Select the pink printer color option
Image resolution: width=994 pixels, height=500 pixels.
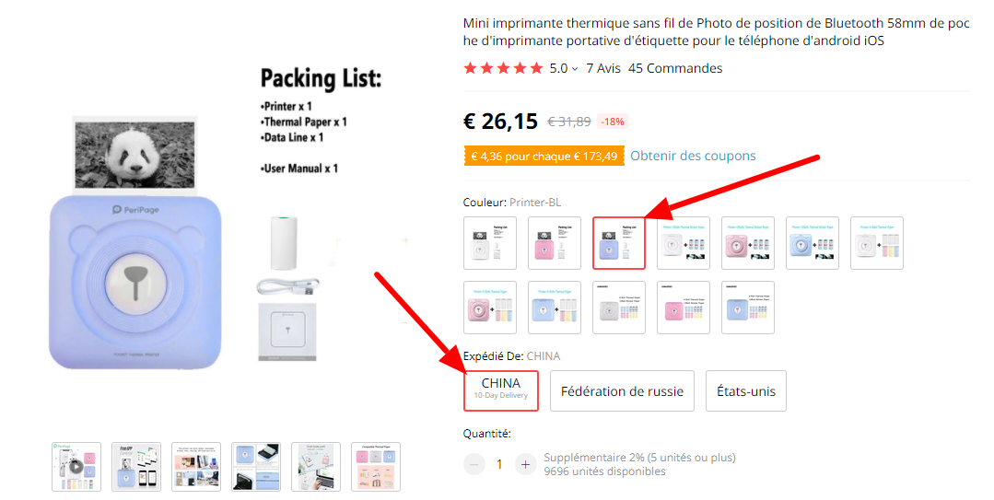(555, 243)
